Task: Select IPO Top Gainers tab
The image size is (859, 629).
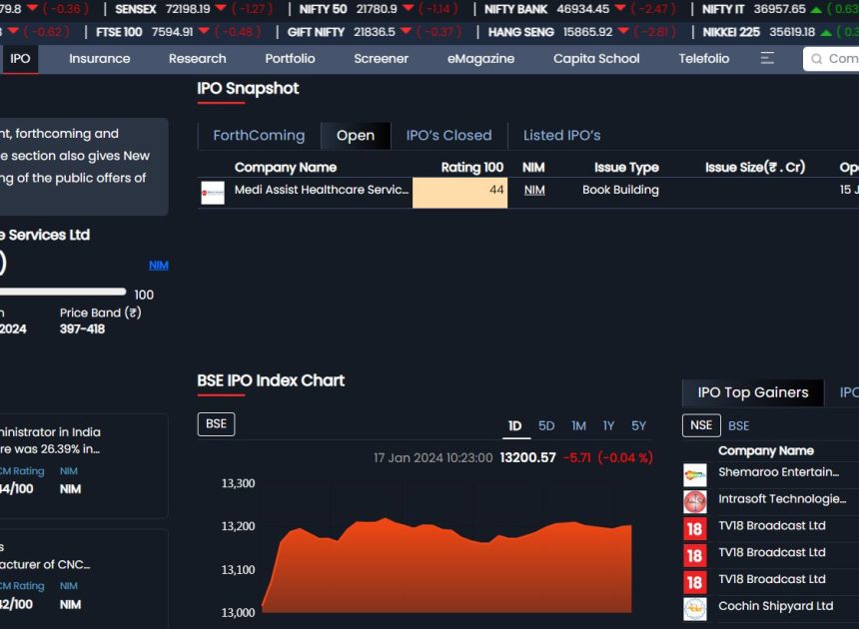Action: 753,392
